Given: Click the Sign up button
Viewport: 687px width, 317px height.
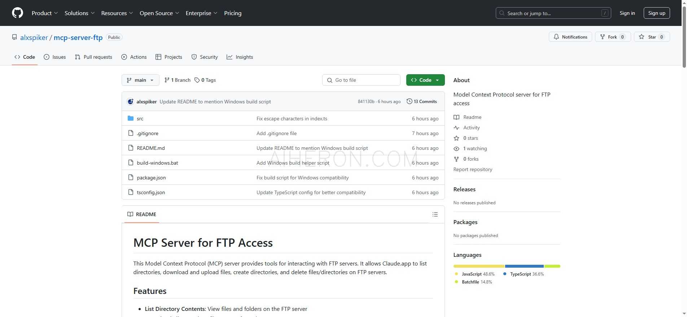Looking at the screenshot, I should tap(657, 13).
